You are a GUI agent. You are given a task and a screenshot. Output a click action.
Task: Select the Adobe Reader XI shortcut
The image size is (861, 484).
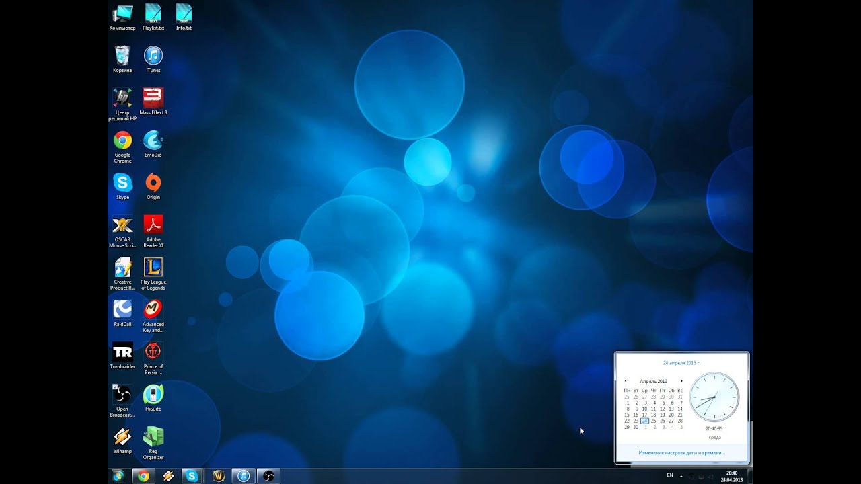[x=153, y=232]
